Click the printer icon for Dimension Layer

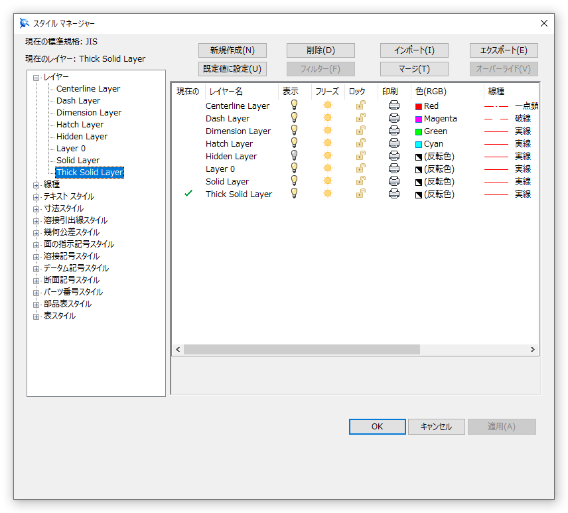[393, 131]
